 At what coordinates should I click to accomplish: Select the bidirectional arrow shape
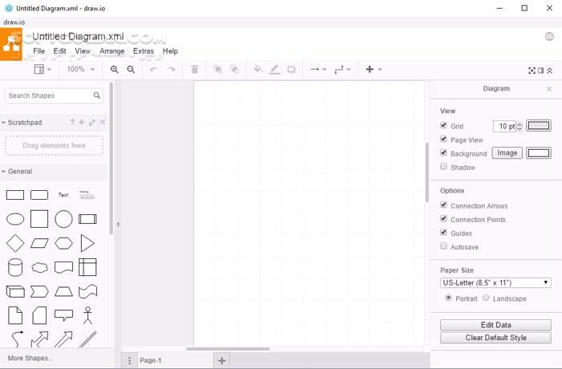click(39, 339)
